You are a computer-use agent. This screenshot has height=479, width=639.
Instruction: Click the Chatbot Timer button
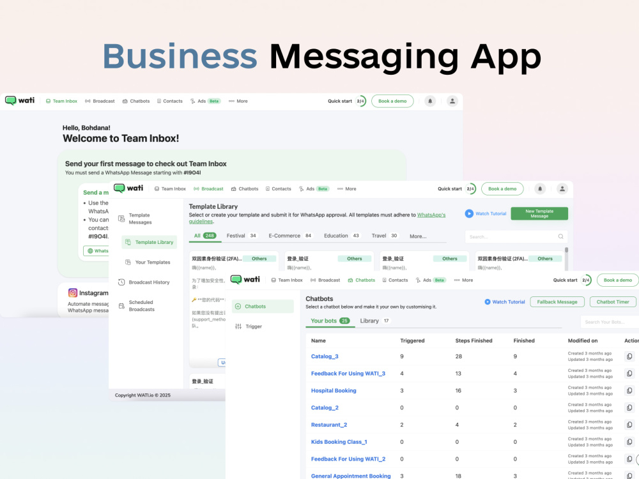coord(613,302)
